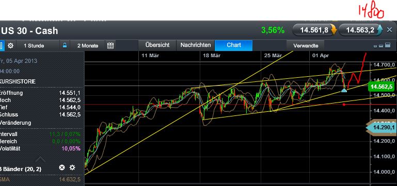This screenshot has height=186, width=397.
Task: Toggle the blue lock icon
Action: click(x=65, y=45)
